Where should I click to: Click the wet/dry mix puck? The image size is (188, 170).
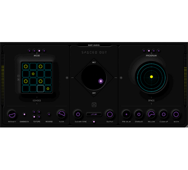pos(101,81)
